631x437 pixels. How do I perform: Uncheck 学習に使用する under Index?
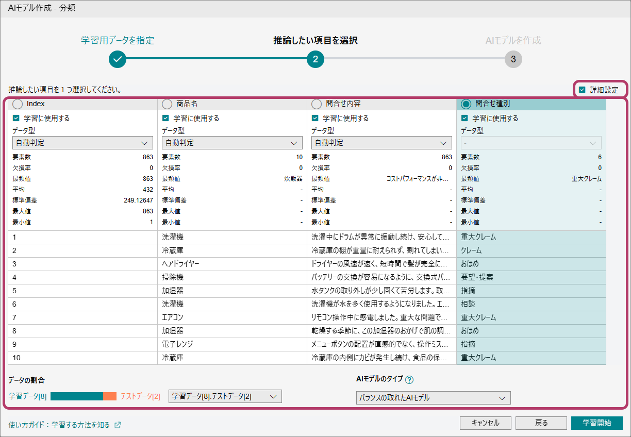16,118
